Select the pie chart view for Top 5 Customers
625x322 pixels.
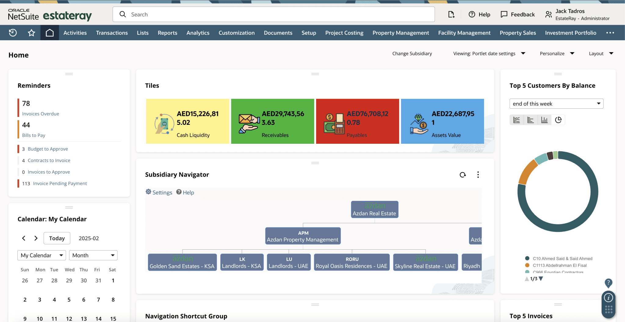[558, 120]
